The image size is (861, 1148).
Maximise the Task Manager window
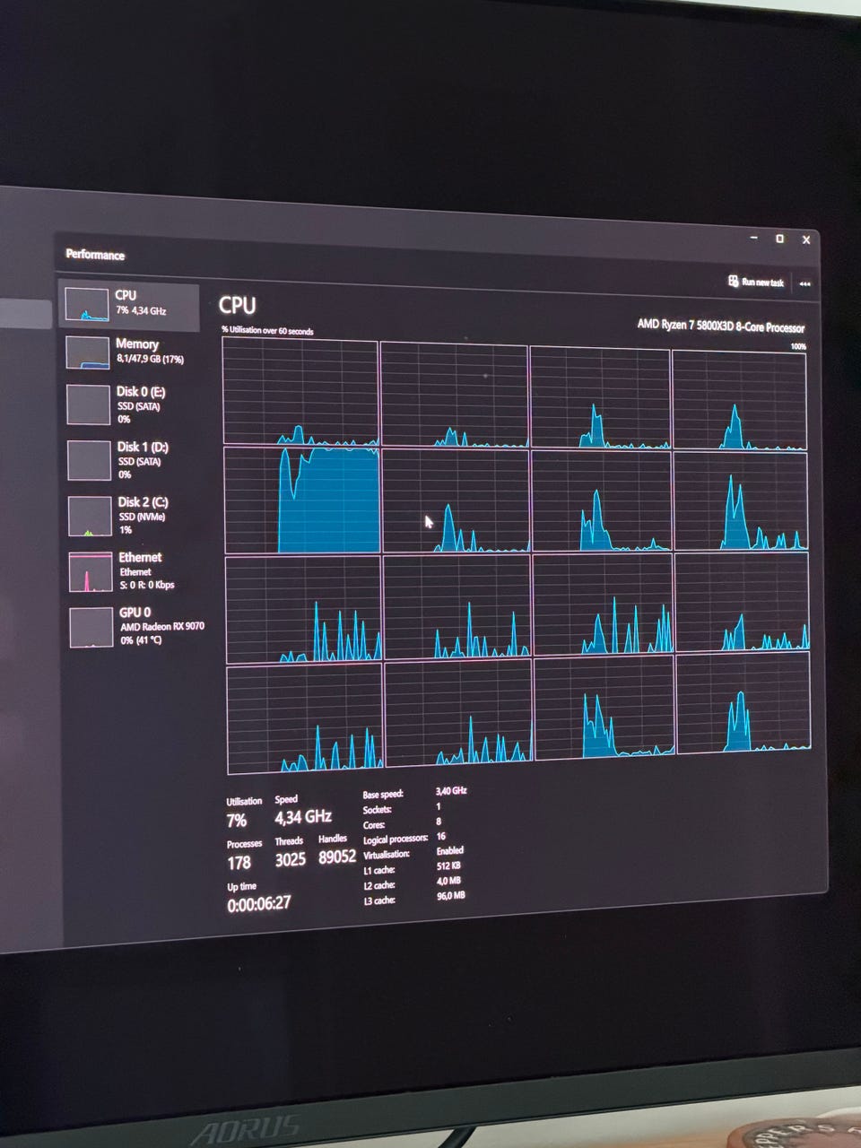[x=779, y=239]
